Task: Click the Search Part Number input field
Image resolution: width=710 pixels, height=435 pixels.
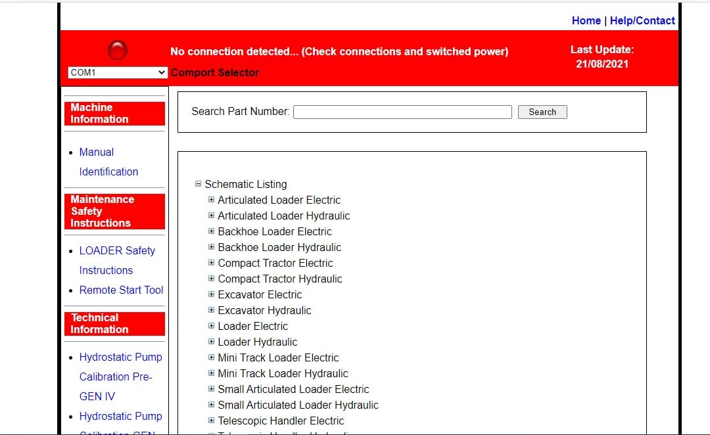Action: (402, 112)
